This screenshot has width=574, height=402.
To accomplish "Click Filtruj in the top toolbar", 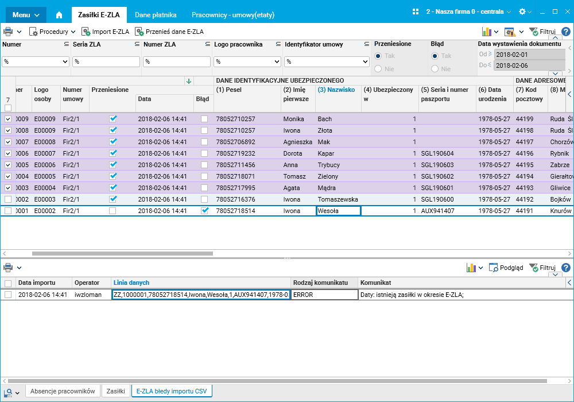I will point(545,32).
